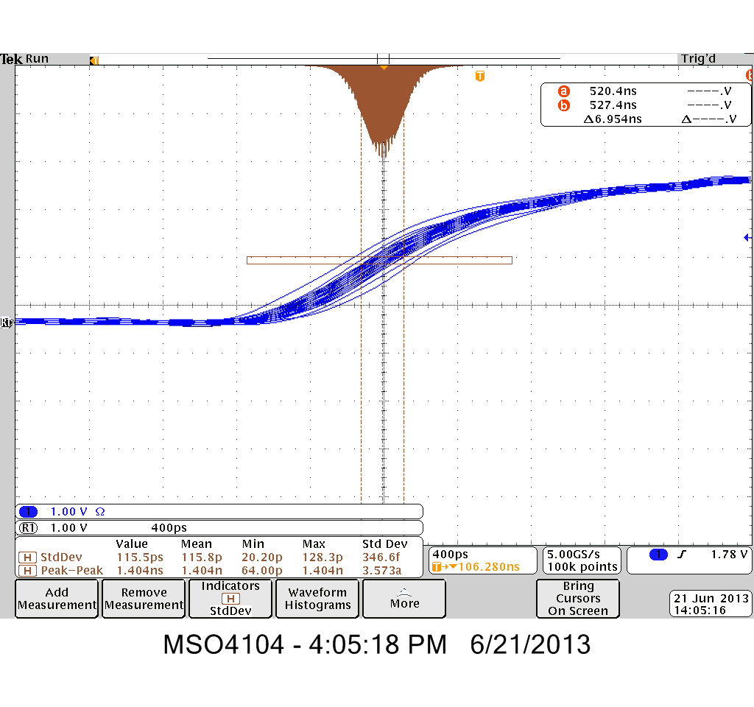Click the Remove Measurement button
The image size is (754, 707).
click(x=144, y=598)
